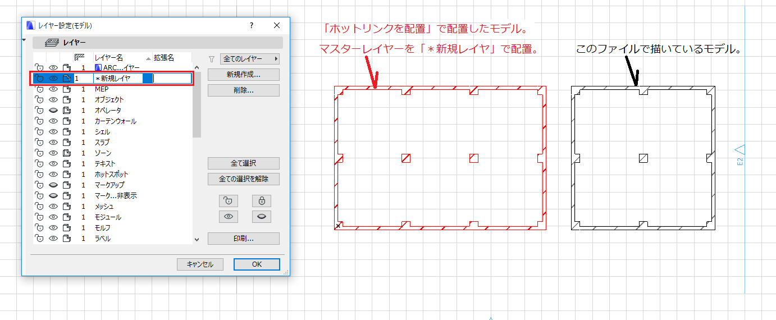Click the list scrollbar down arrow

197,239
